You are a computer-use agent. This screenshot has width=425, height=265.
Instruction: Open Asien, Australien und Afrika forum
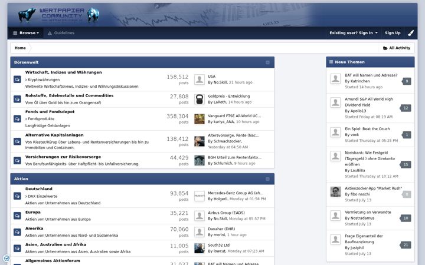coord(55,244)
